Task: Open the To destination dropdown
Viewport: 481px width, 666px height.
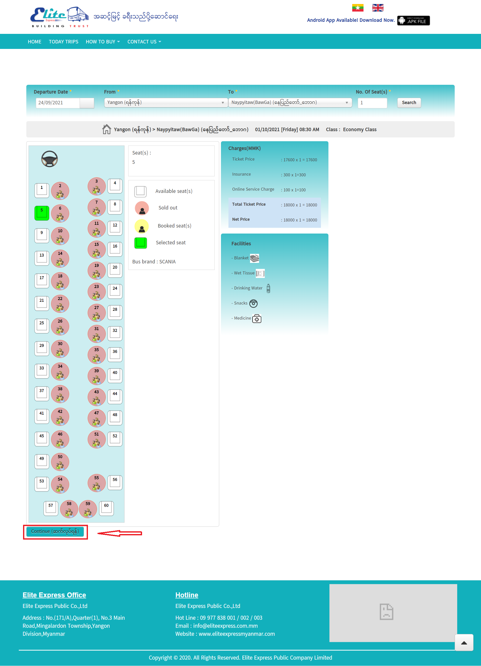Action: [x=290, y=103]
